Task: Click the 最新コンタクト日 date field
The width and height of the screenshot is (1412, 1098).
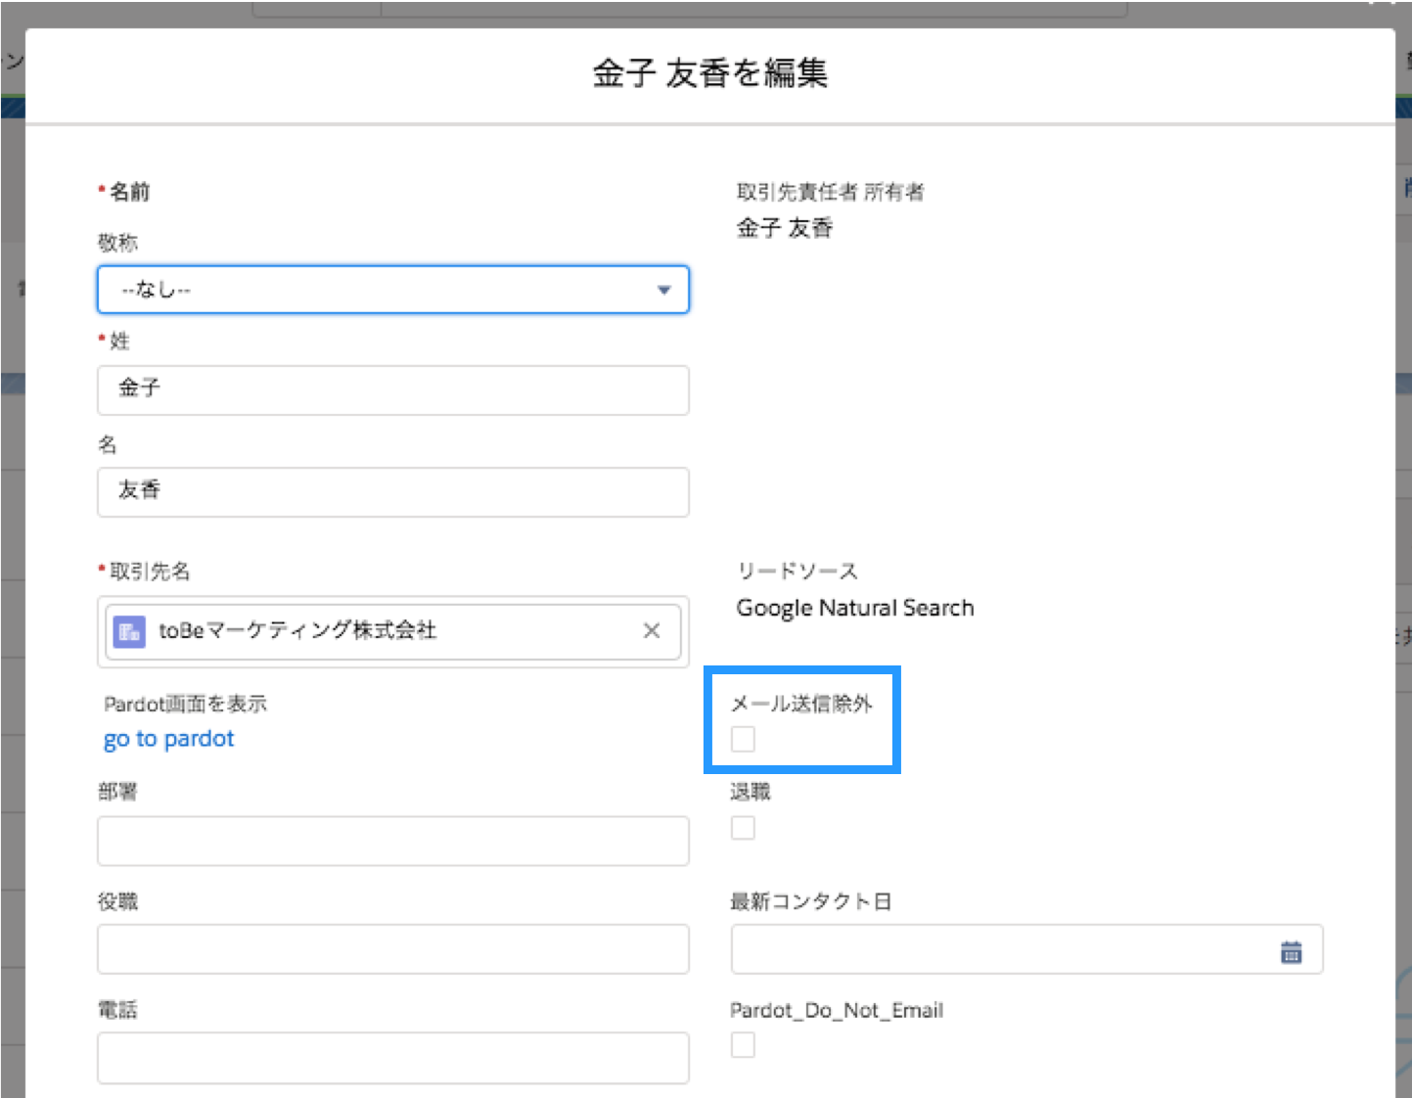Action: point(1026,949)
